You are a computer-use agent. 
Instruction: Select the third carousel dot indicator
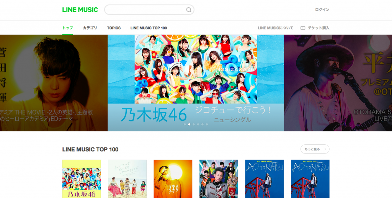click(194, 124)
